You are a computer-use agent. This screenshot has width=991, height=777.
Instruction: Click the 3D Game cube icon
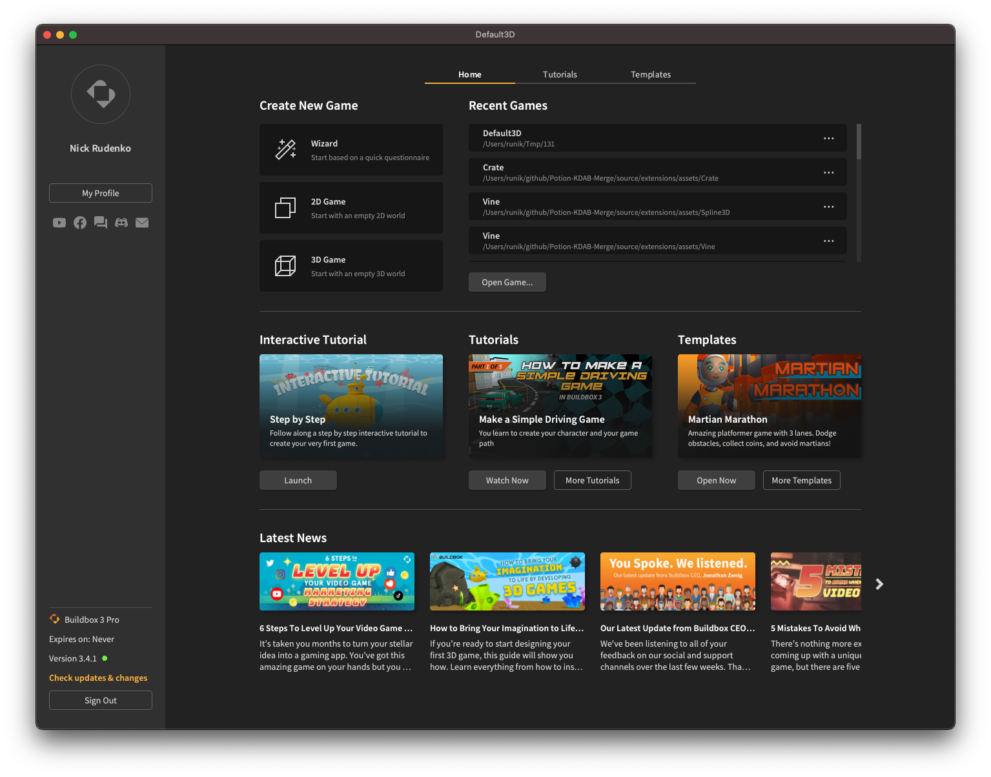pos(285,266)
